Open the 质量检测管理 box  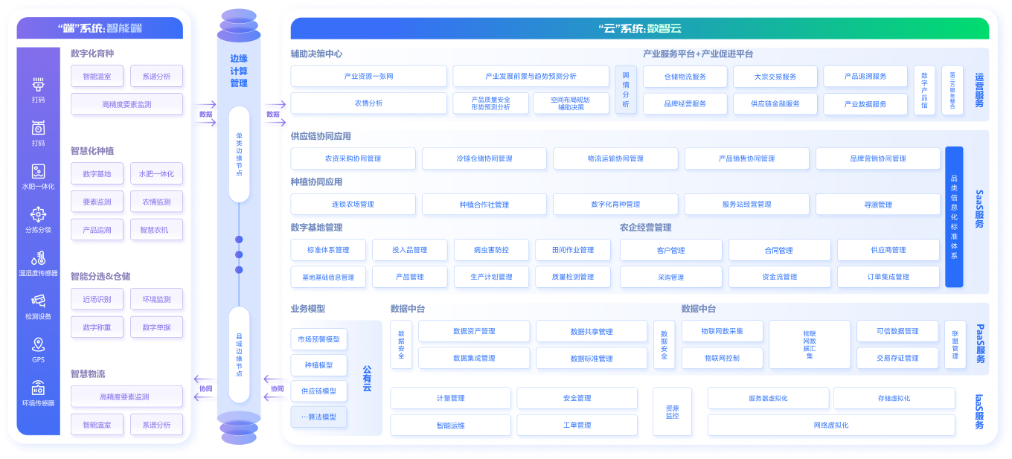point(573,277)
